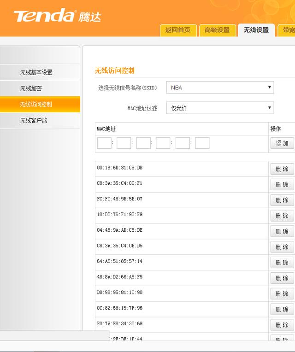Delete MAC 18:D2:76:F1:93:F9
The height and width of the screenshot is (352, 295).
[282, 216]
